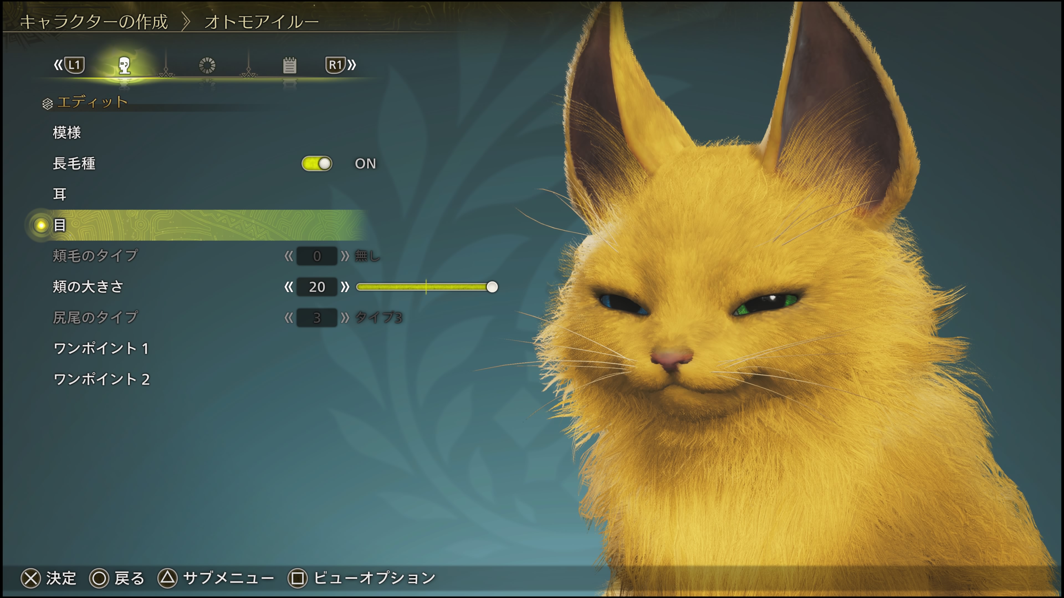Click the square ビューオプション button icon
This screenshot has width=1064, height=598.
(298, 578)
